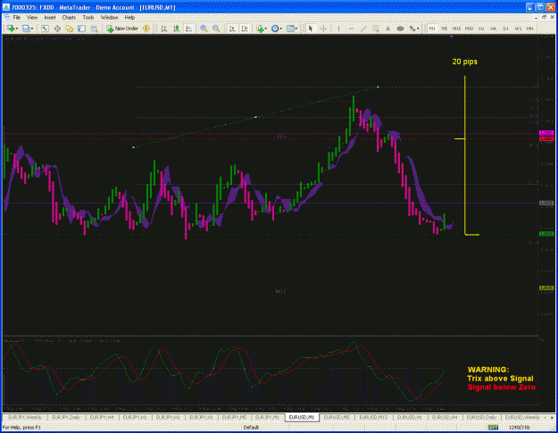This screenshot has height=433, width=558.
Task: Switch to candlestick chart display
Action: (x=176, y=29)
